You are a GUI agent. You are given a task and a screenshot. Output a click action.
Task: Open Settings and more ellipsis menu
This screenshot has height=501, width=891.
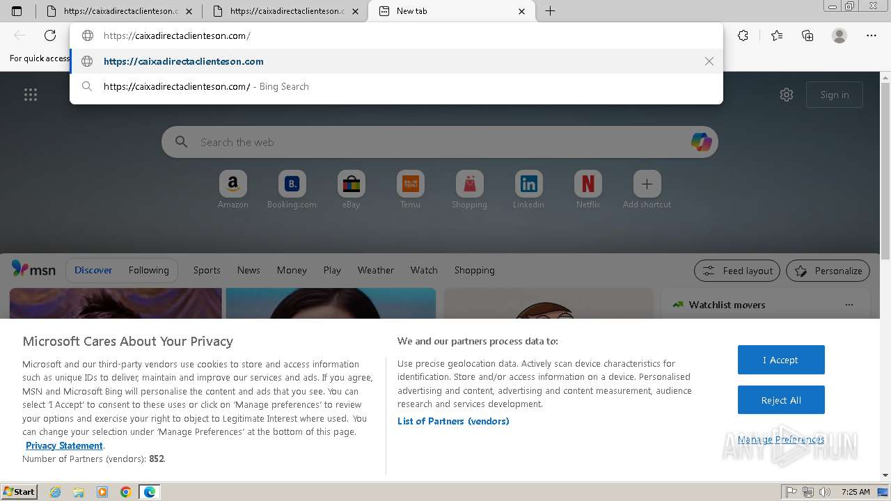[x=872, y=35]
